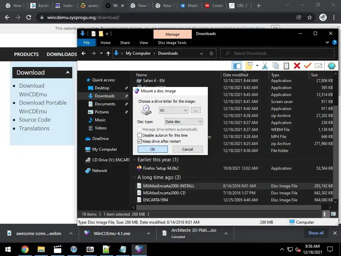Viewport: 341px width, 256px height.
Task: Click Chrome's share page icon
Action: 299,17
